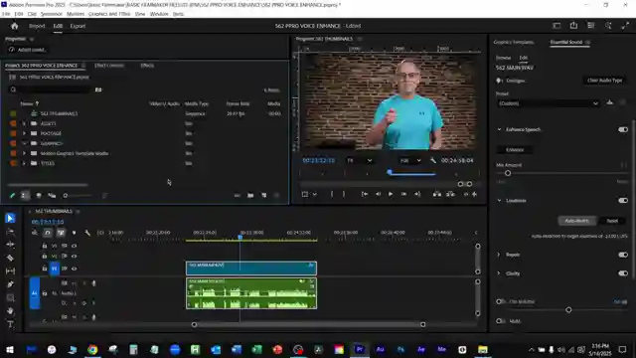Select the Ripple Edit tool
The image size is (636, 358).
[11, 245]
